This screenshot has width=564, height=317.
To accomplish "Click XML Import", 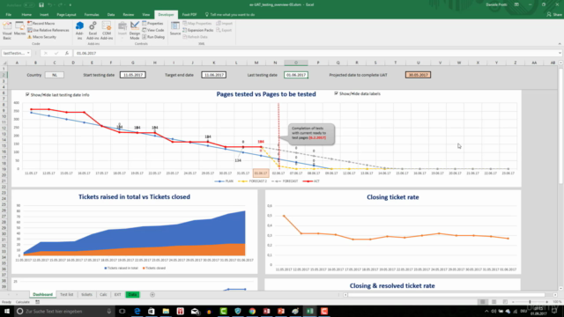I will click(225, 24).
